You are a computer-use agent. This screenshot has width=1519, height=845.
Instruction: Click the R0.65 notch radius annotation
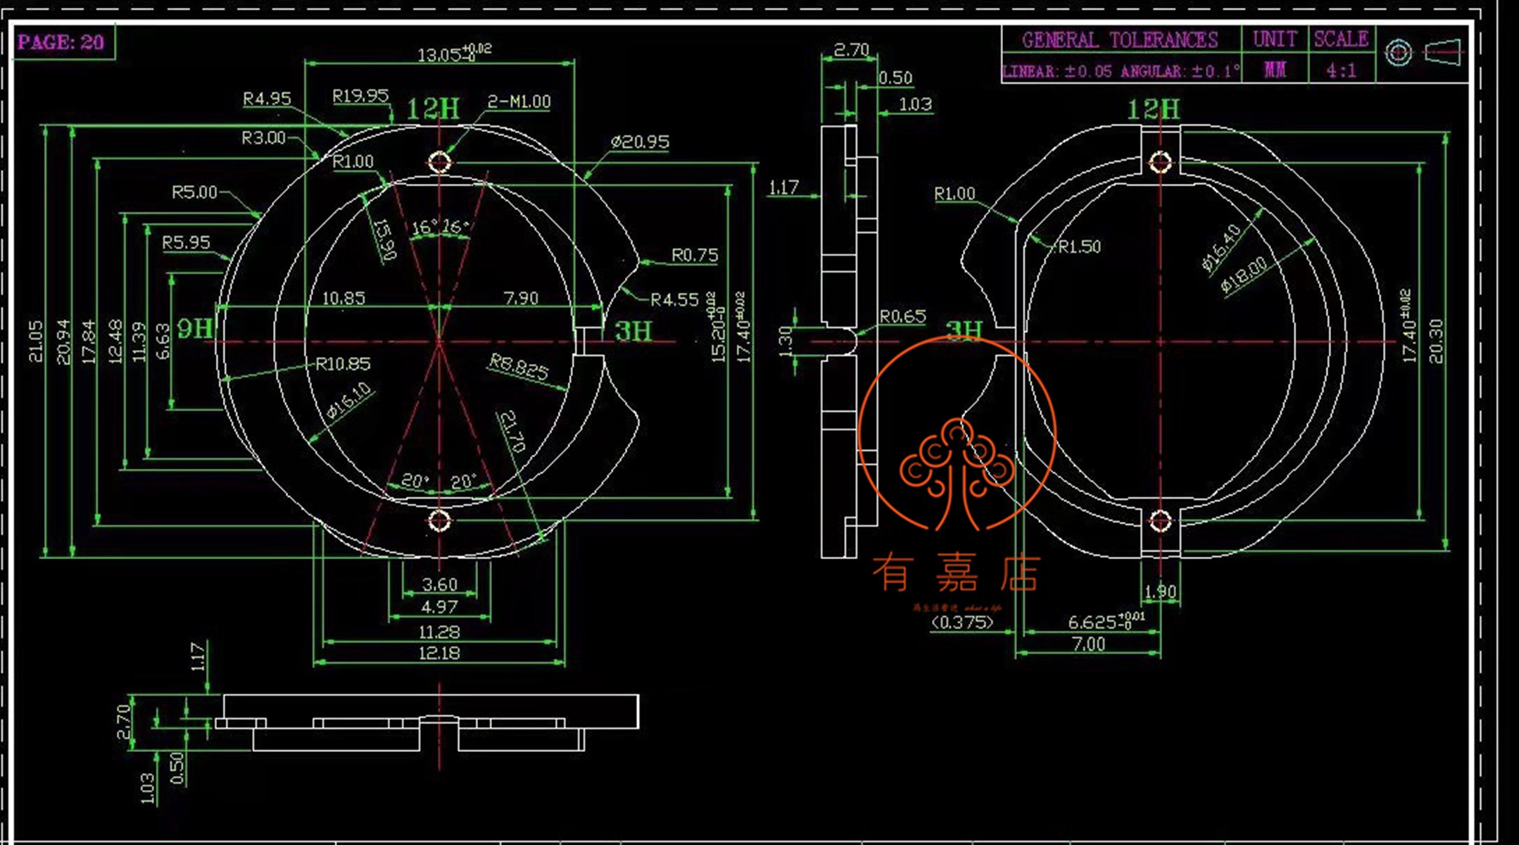(x=902, y=316)
